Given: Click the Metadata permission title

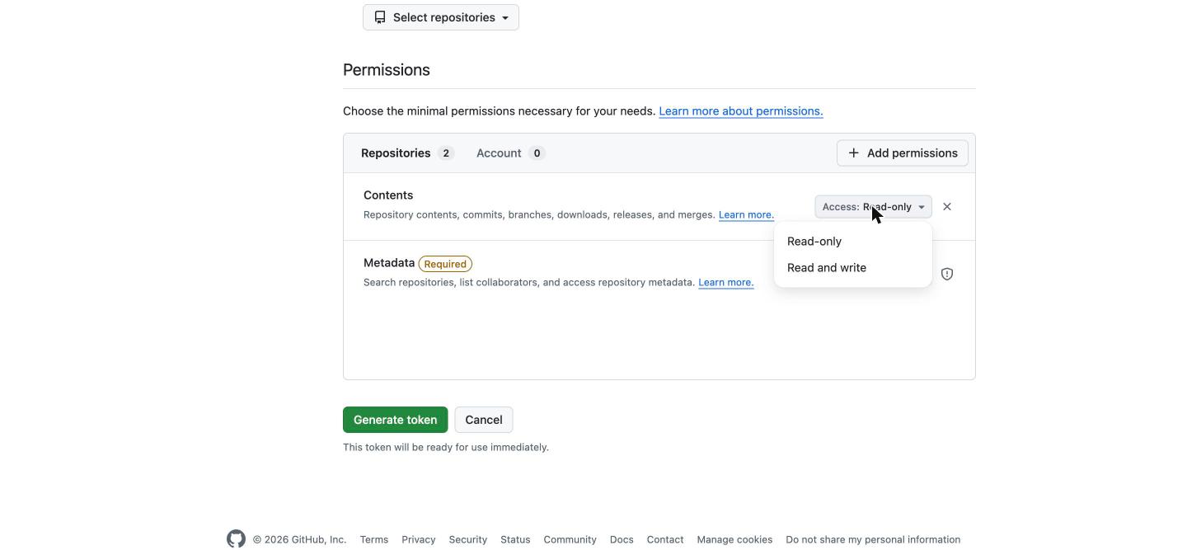Looking at the screenshot, I should 389,263.
